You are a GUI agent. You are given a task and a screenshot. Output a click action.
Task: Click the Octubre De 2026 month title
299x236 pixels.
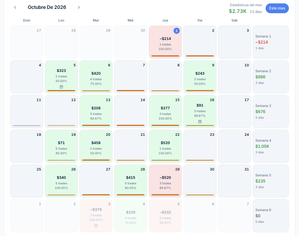[47, 7]
